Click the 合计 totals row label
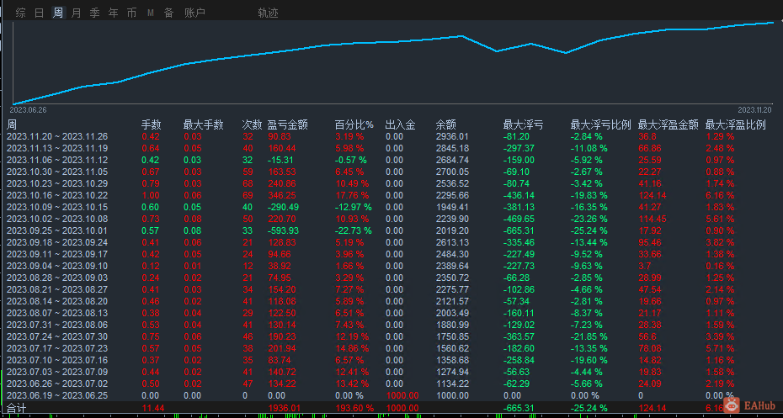Viewport: 783px width, 418px height. (17, 409)
